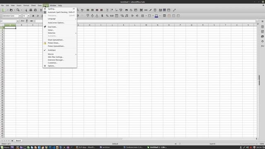Open the Name Box dropdown arrow

tap(17, 21)
